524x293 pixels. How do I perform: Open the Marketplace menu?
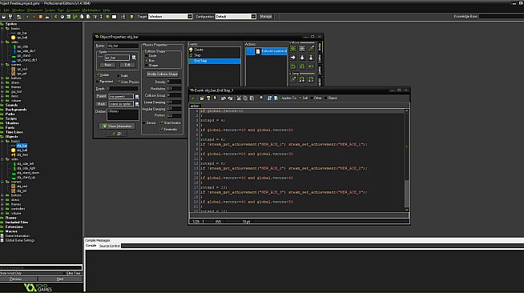91,10
